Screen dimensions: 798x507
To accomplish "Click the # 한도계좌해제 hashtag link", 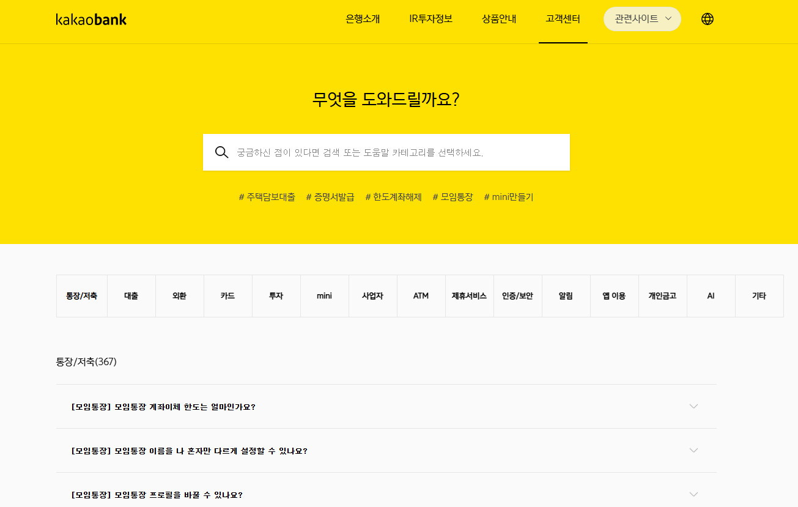I will click(394, 197).
